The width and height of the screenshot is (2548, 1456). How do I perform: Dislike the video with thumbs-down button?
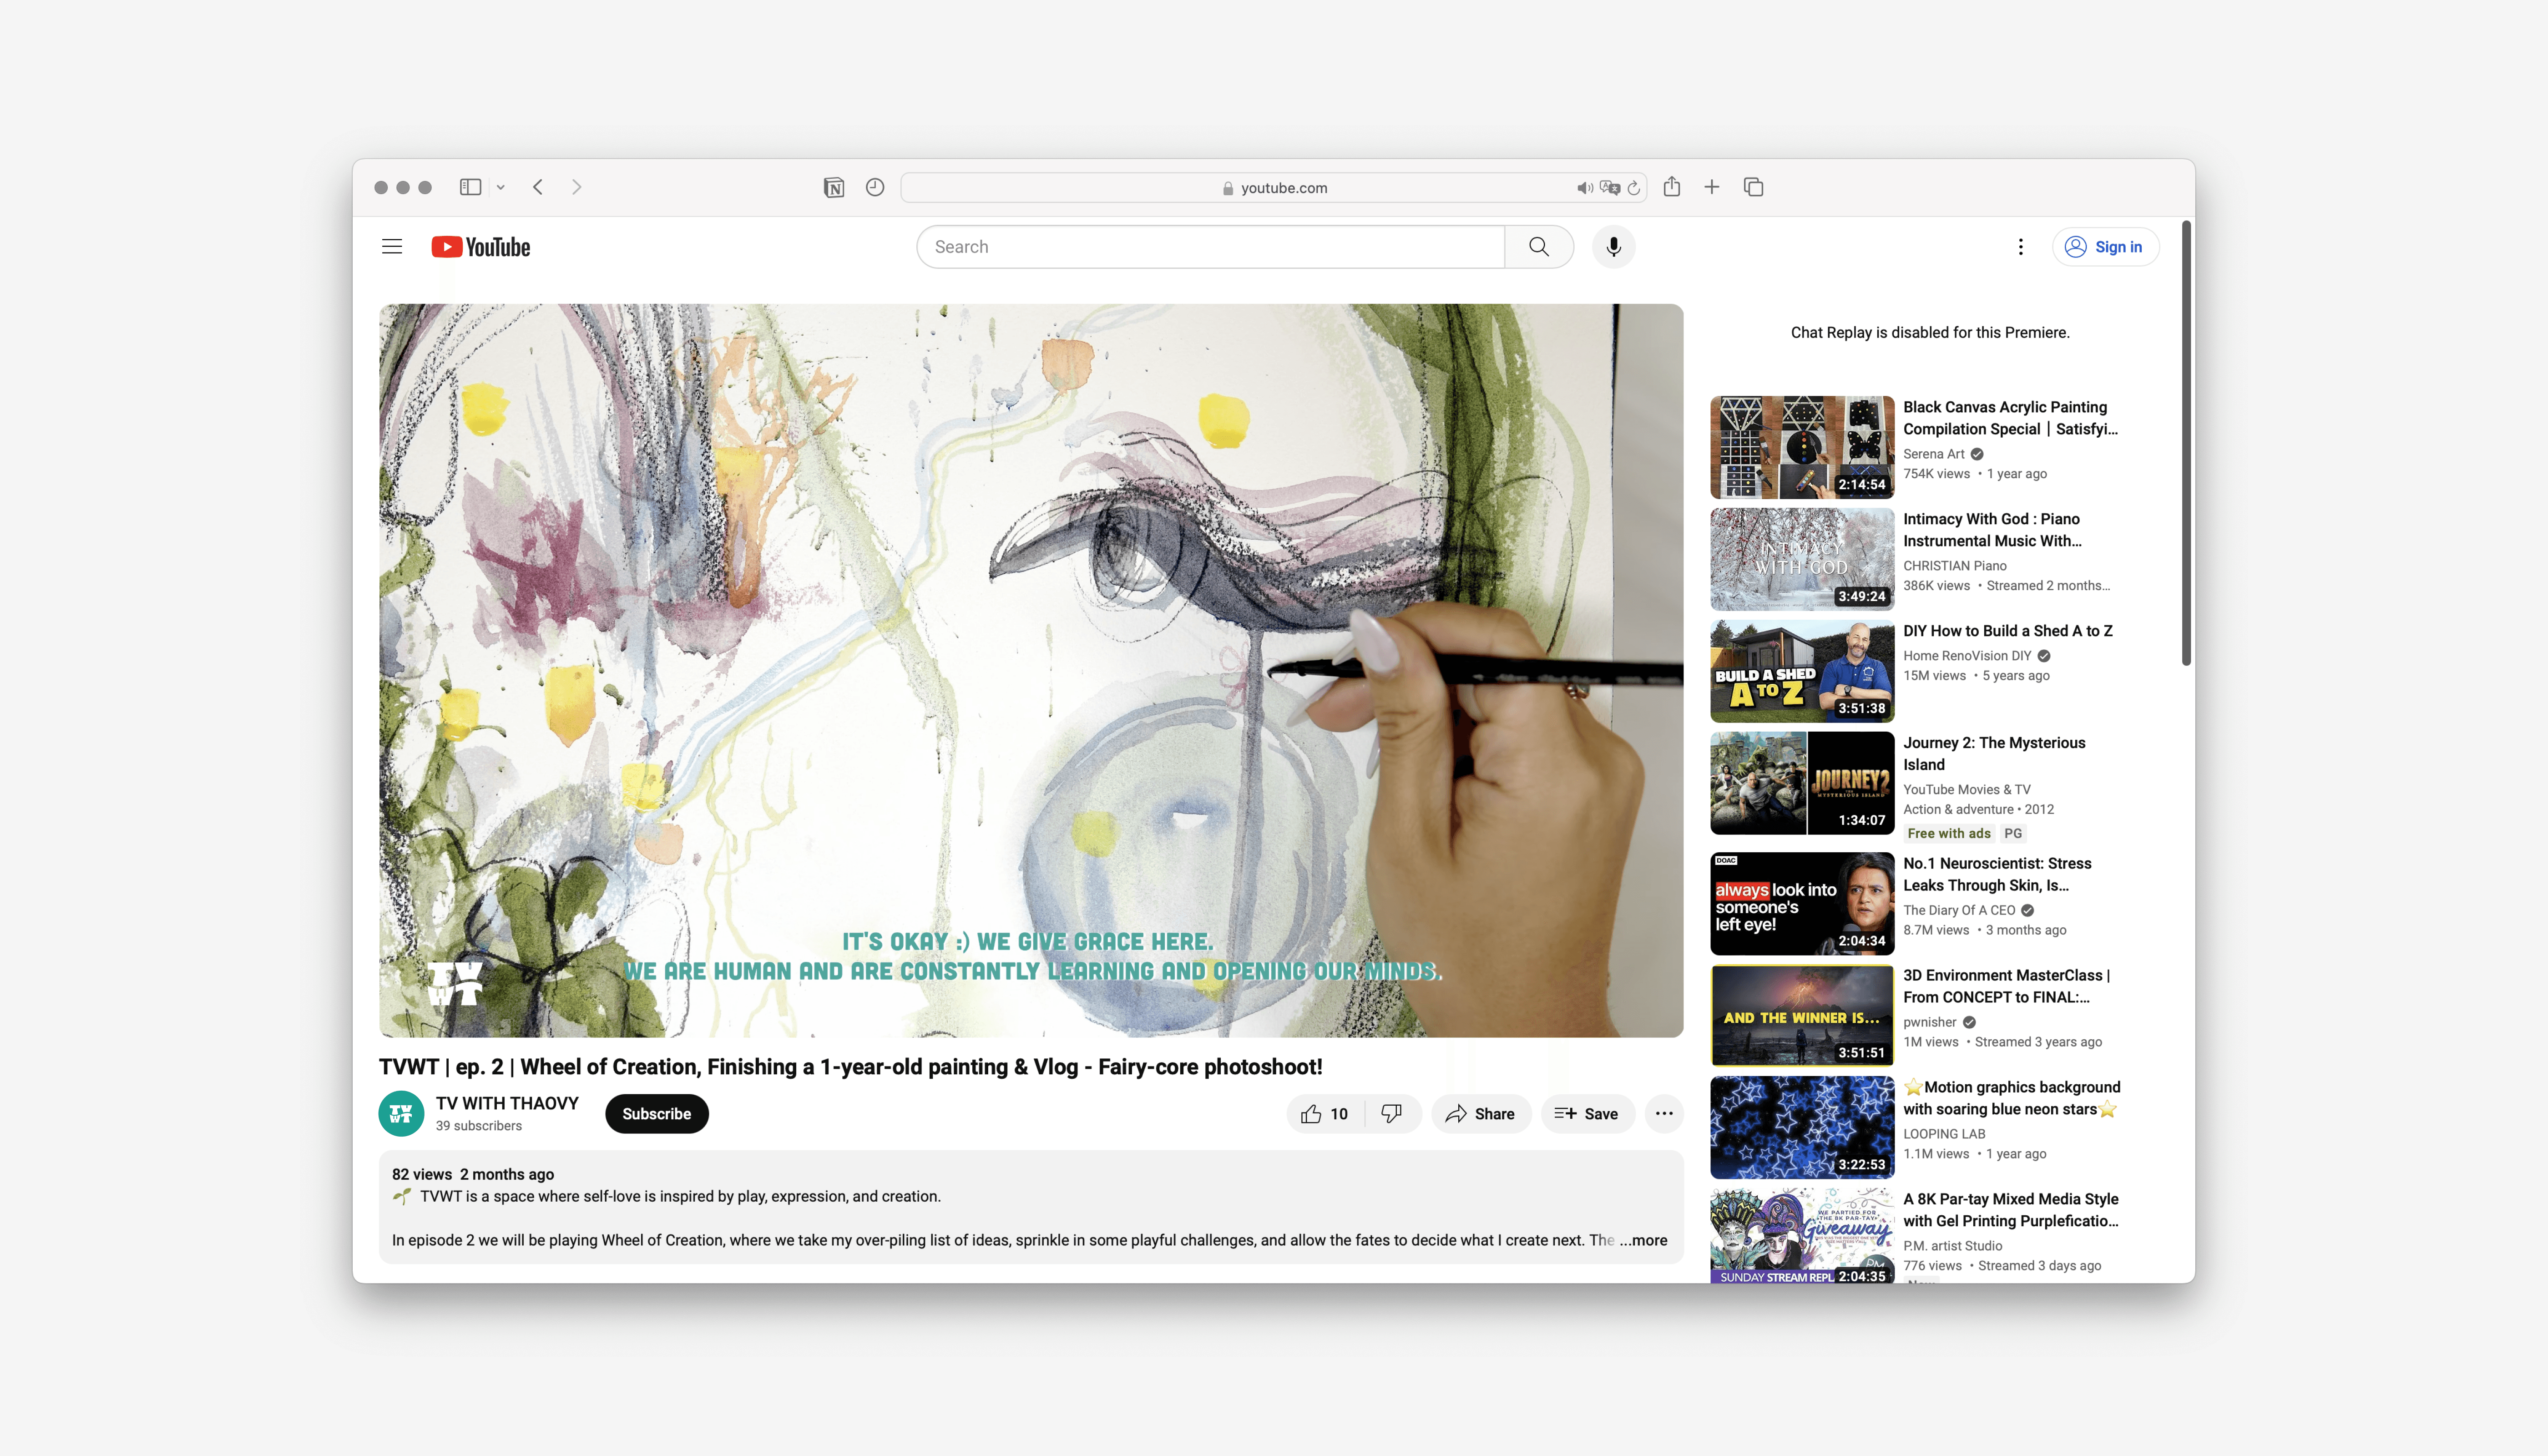click(1391, 1114)
